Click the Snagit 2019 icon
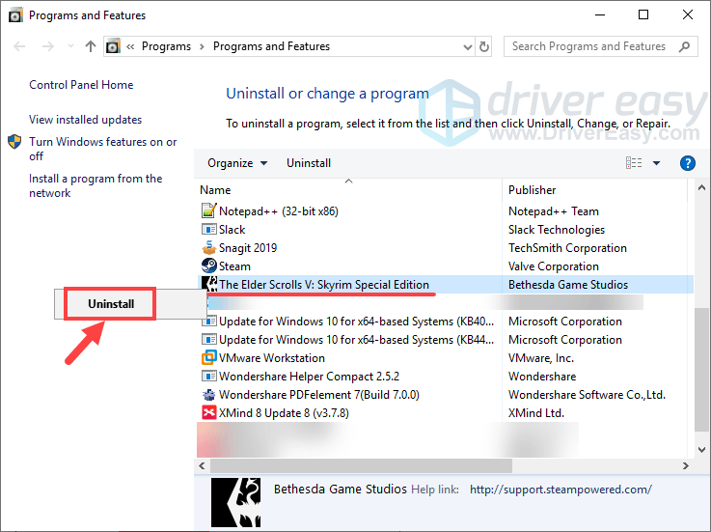 [209, 248]
